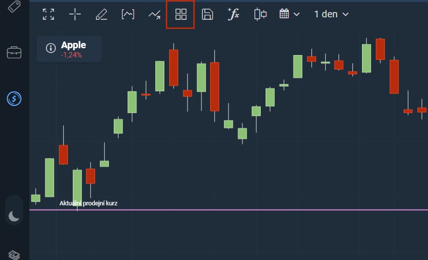Image resolution: width=428 pixels, height=260 pixels.
Task: Open the chart indicators tool
Action: [x=128, y=14]
